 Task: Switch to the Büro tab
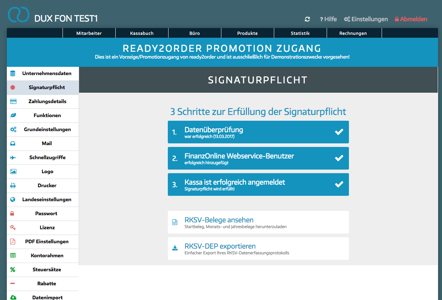point(195,33)
